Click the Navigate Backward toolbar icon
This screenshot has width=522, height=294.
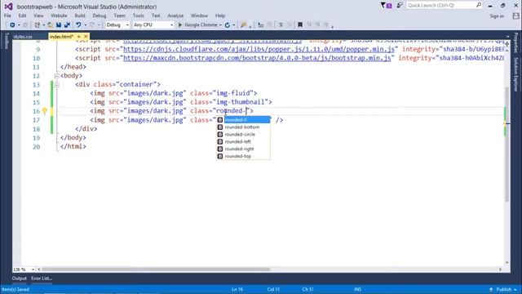[x=12, y=25]
